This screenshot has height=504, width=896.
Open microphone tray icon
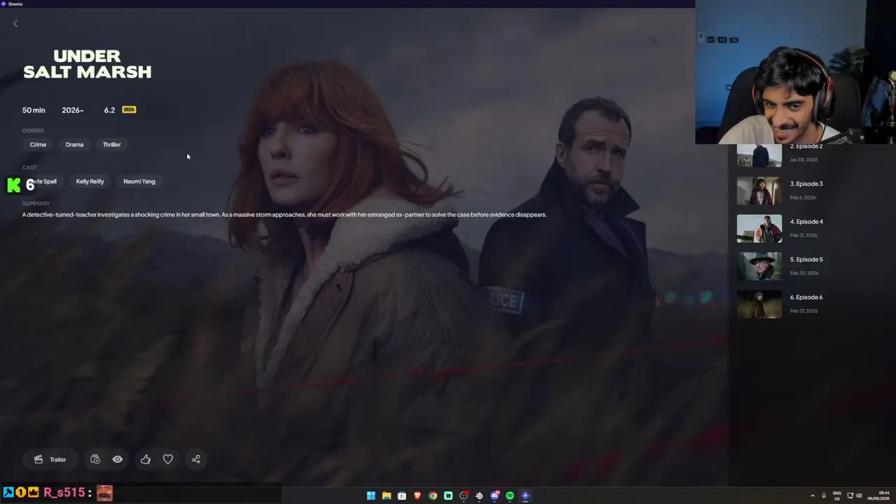click(824, 496)
